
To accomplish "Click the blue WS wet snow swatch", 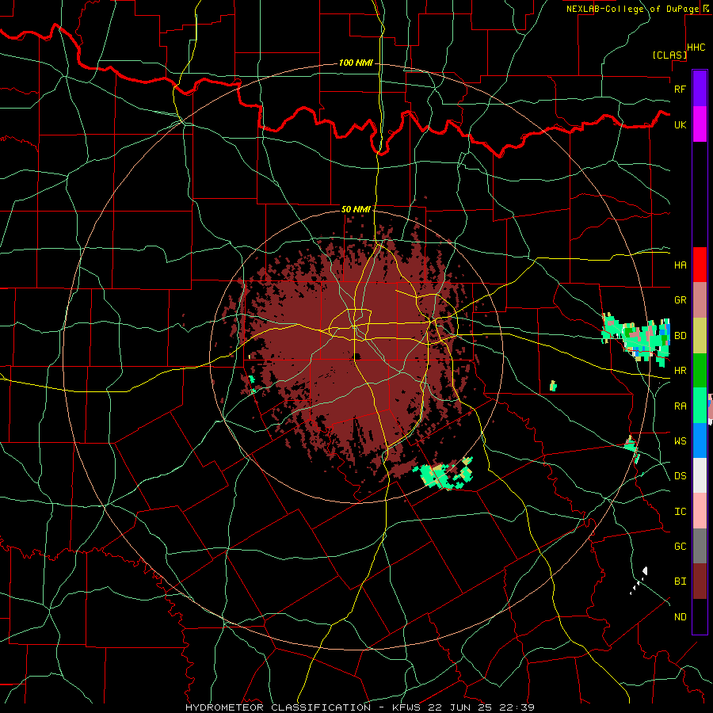I will [700, 440].
